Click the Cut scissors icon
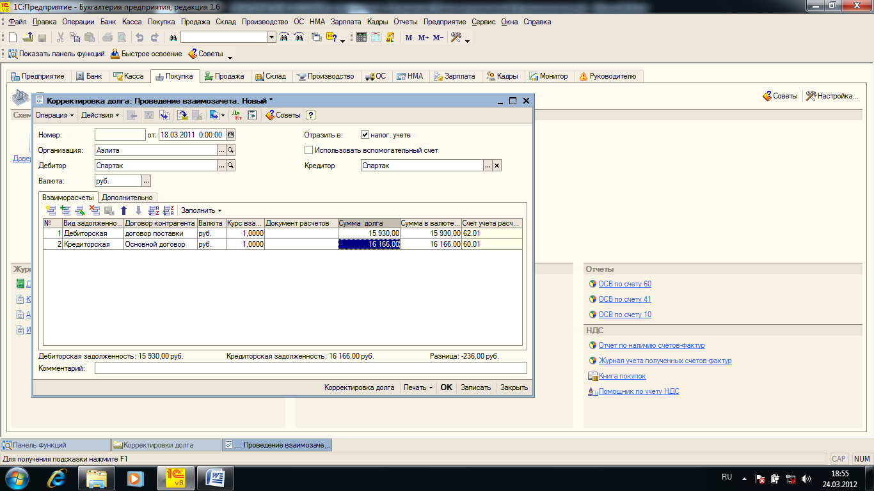874x491 pixels. pyautogui.click(x=61, y=38)
